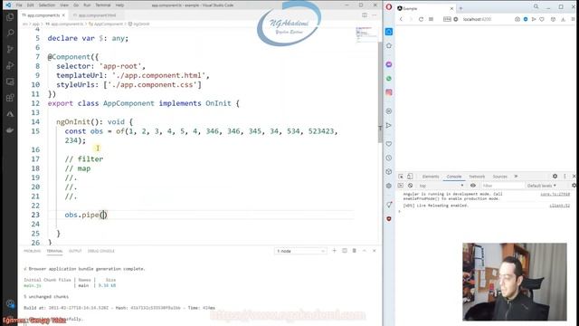The image size is (579, 326).
Task: Click Opera tab search magnifier icon
Action: (536, 6)
